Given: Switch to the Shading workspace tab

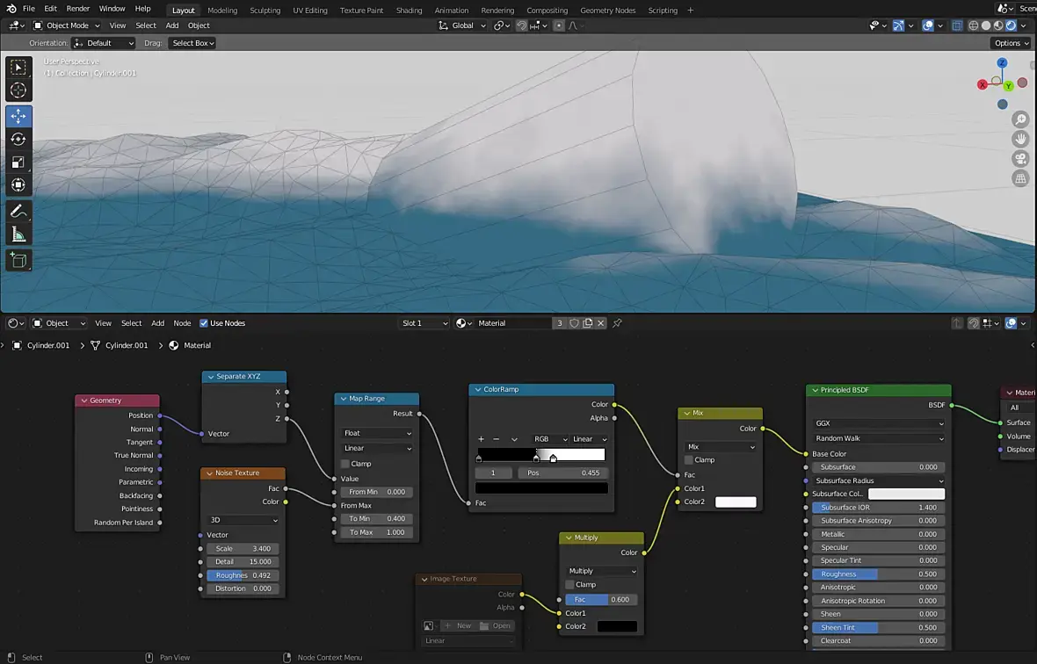Looking at the screenshot, I should point(409,11).
